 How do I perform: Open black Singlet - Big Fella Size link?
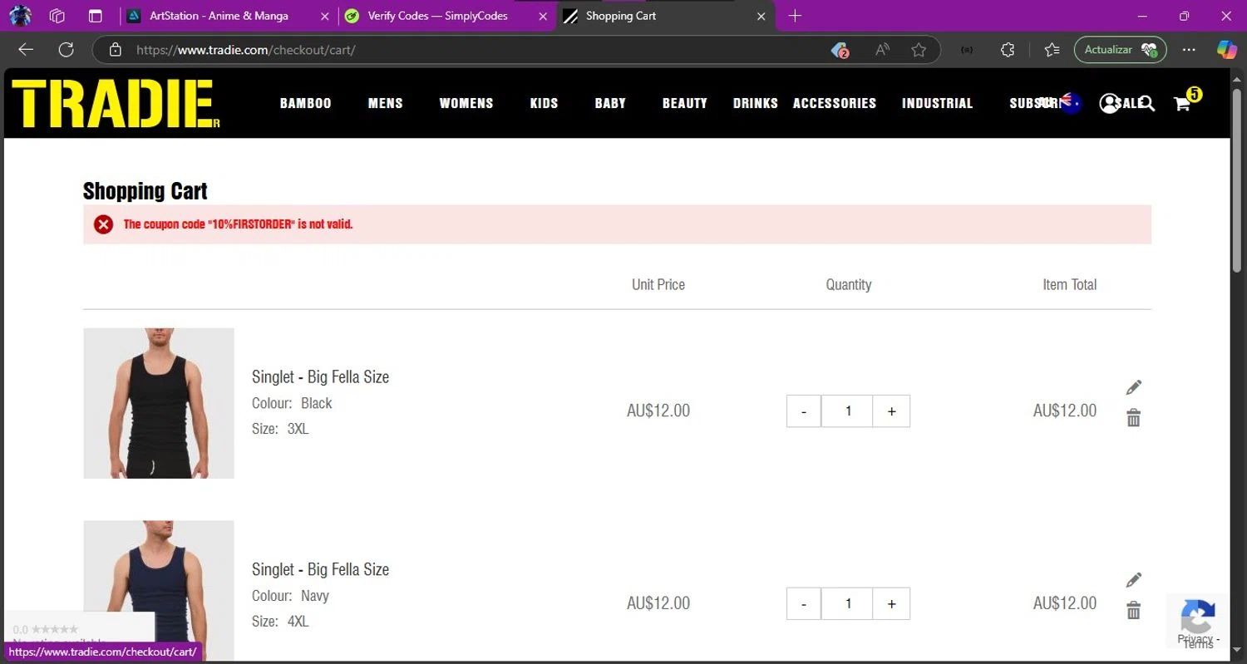[320, 377]
